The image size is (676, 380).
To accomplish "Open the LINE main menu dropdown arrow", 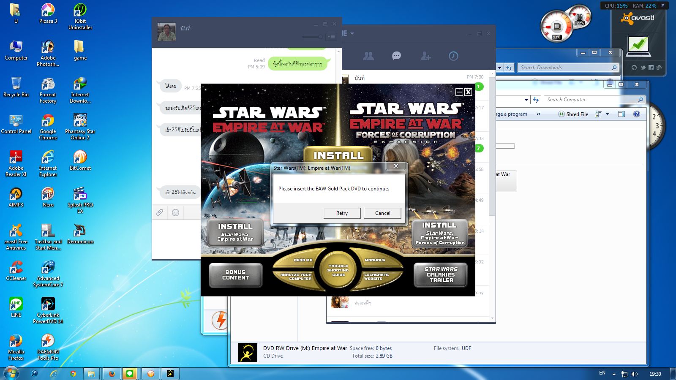I will [352, 33].
